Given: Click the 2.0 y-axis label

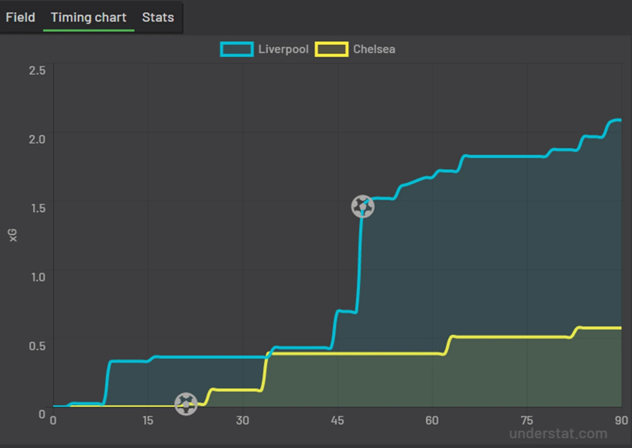Looking at the screenshot, I should [37, 139].
